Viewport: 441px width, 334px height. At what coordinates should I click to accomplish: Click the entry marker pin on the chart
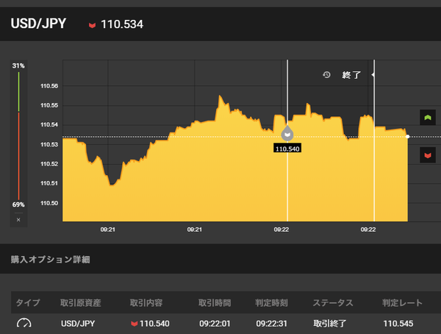click(x=287, y=133)
